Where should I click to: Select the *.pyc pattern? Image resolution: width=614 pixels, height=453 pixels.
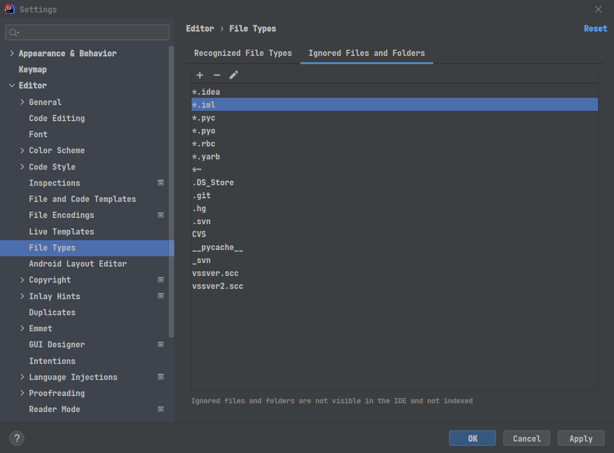[x=394, y=118]
